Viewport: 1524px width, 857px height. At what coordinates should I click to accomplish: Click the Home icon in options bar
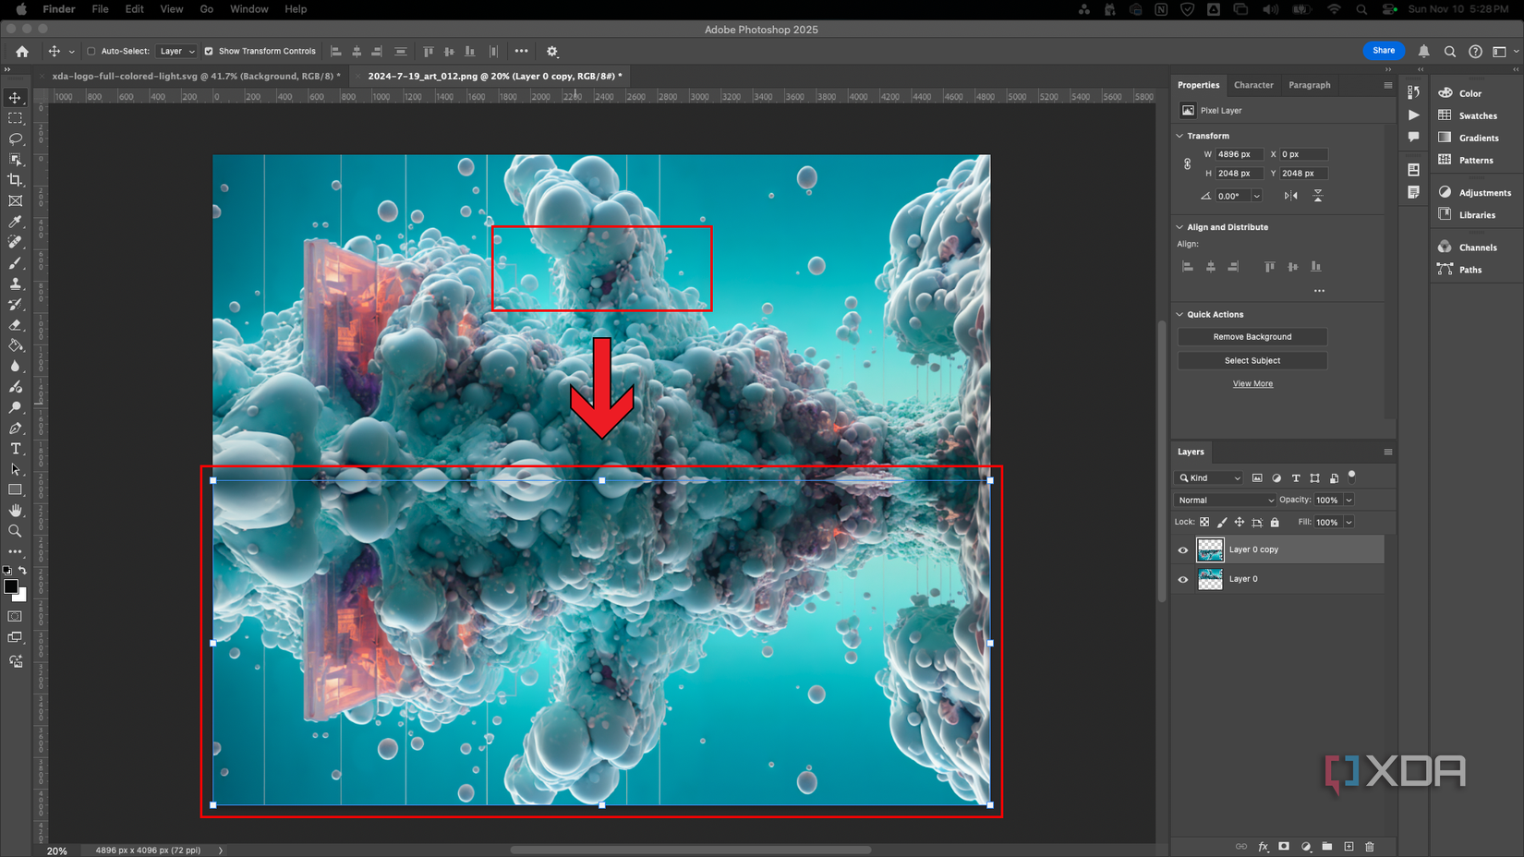(x=22, y=52)
